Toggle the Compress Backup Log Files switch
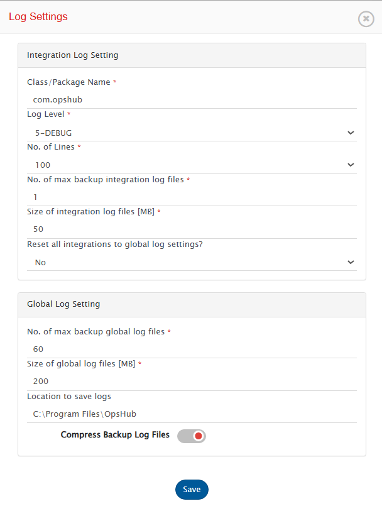Image resolution: width=382 pixels, height=511 pixels. [192, 436]
